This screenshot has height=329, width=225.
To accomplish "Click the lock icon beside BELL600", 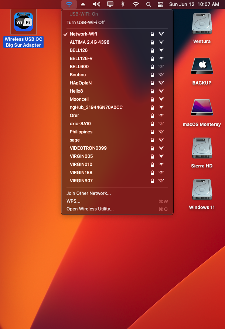I will [x=152, y=67].
